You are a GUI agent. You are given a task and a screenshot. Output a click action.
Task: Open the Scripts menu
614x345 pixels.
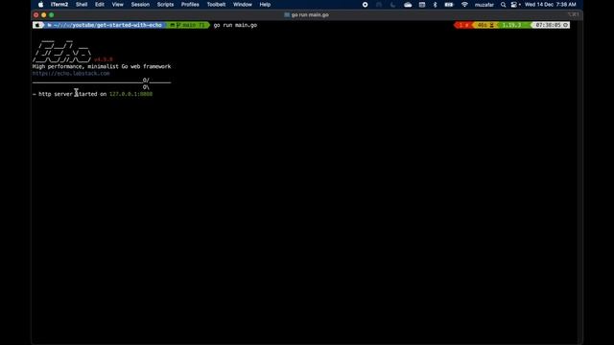tap(165, 5)
